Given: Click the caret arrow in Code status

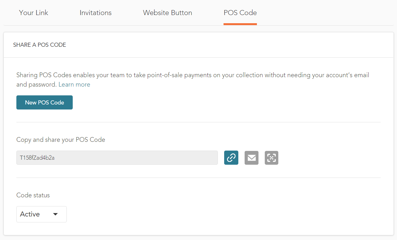Looking at the screenshot, I should [55, 214].
